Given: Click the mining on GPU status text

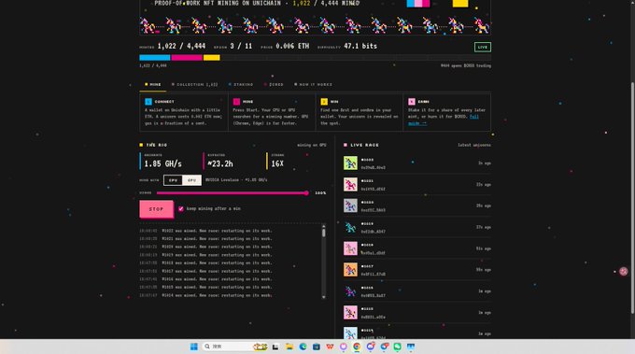Looking at the screenshot, I should click(311, 145).
